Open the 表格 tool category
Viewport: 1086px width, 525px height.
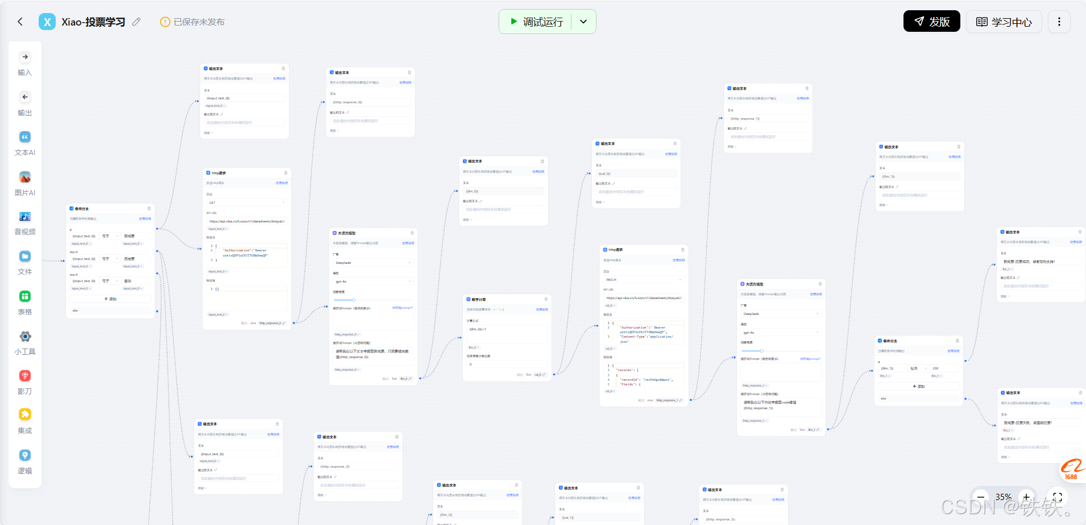(x=24, y=304)
